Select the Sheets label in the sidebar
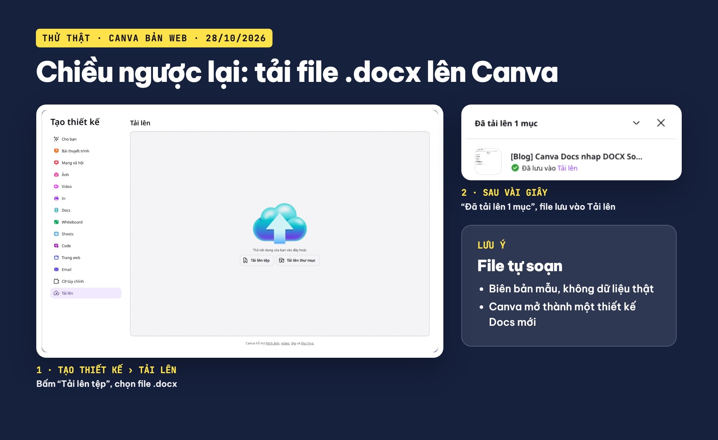The image size is (718, 440). (x=67, y=234)
